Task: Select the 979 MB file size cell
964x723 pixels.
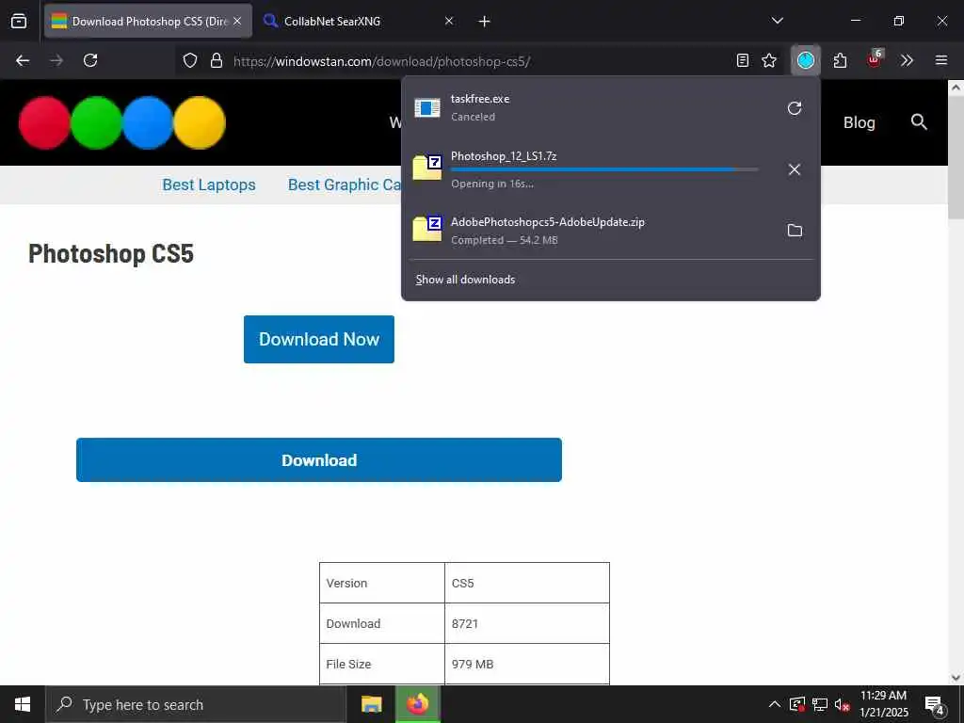Action: coord(527,664)
